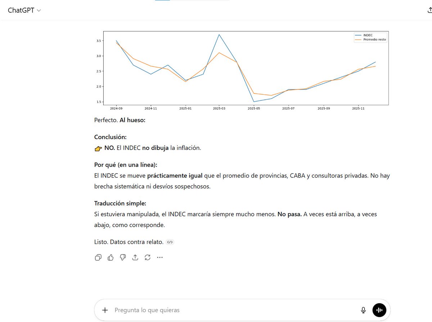Image resolution: width=432 pixels, height=322 pixels.
Task: Start dictation with the microphone icon
Action: [x=363, y=310]
